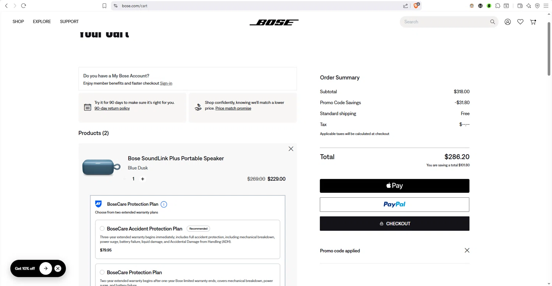Click the green S extension icon

(489, 6)
